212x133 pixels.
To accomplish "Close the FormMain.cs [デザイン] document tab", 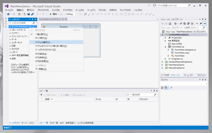I will tap(66, 19).
